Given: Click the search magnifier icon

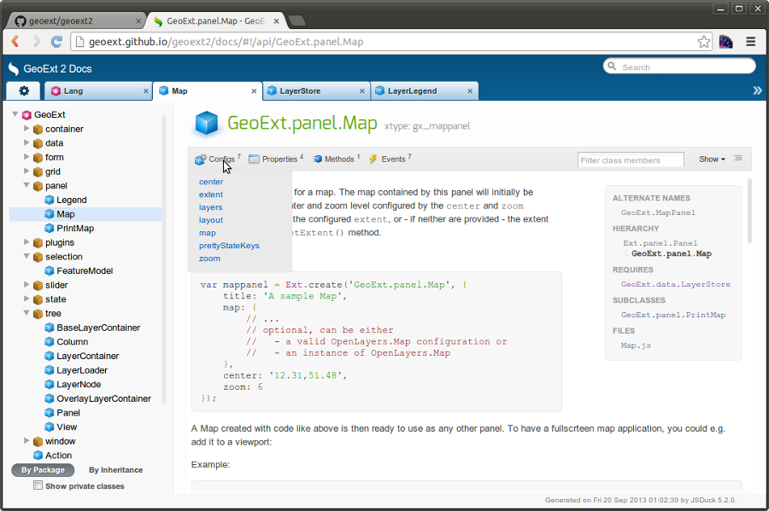Looking at the screenshot, I should coord(612,66).
